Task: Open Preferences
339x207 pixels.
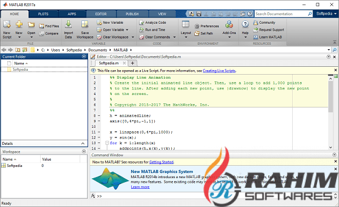Action: click(x=207, y=26)
